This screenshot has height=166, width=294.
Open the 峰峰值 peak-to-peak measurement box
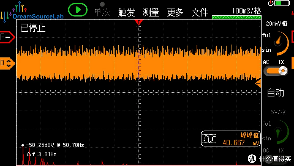[231, 138]
